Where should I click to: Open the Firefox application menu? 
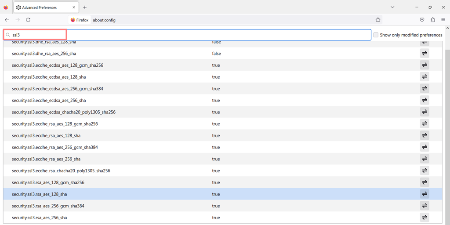click(x=443, y=20)
